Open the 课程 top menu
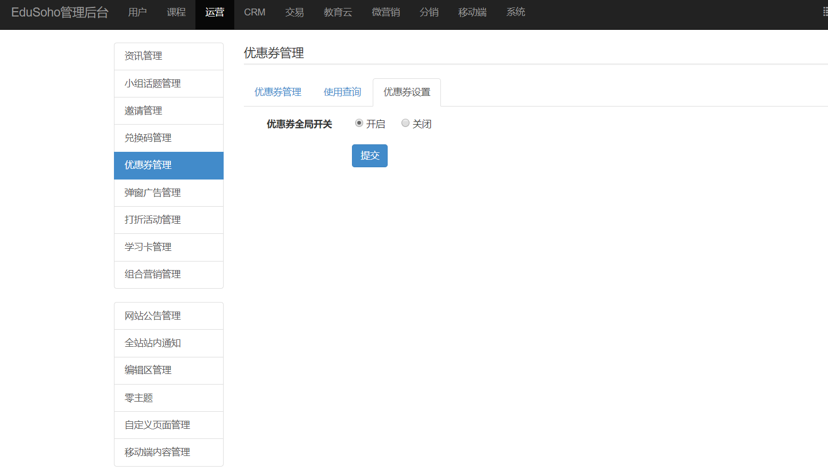The image size is (828, 473). 176,12
